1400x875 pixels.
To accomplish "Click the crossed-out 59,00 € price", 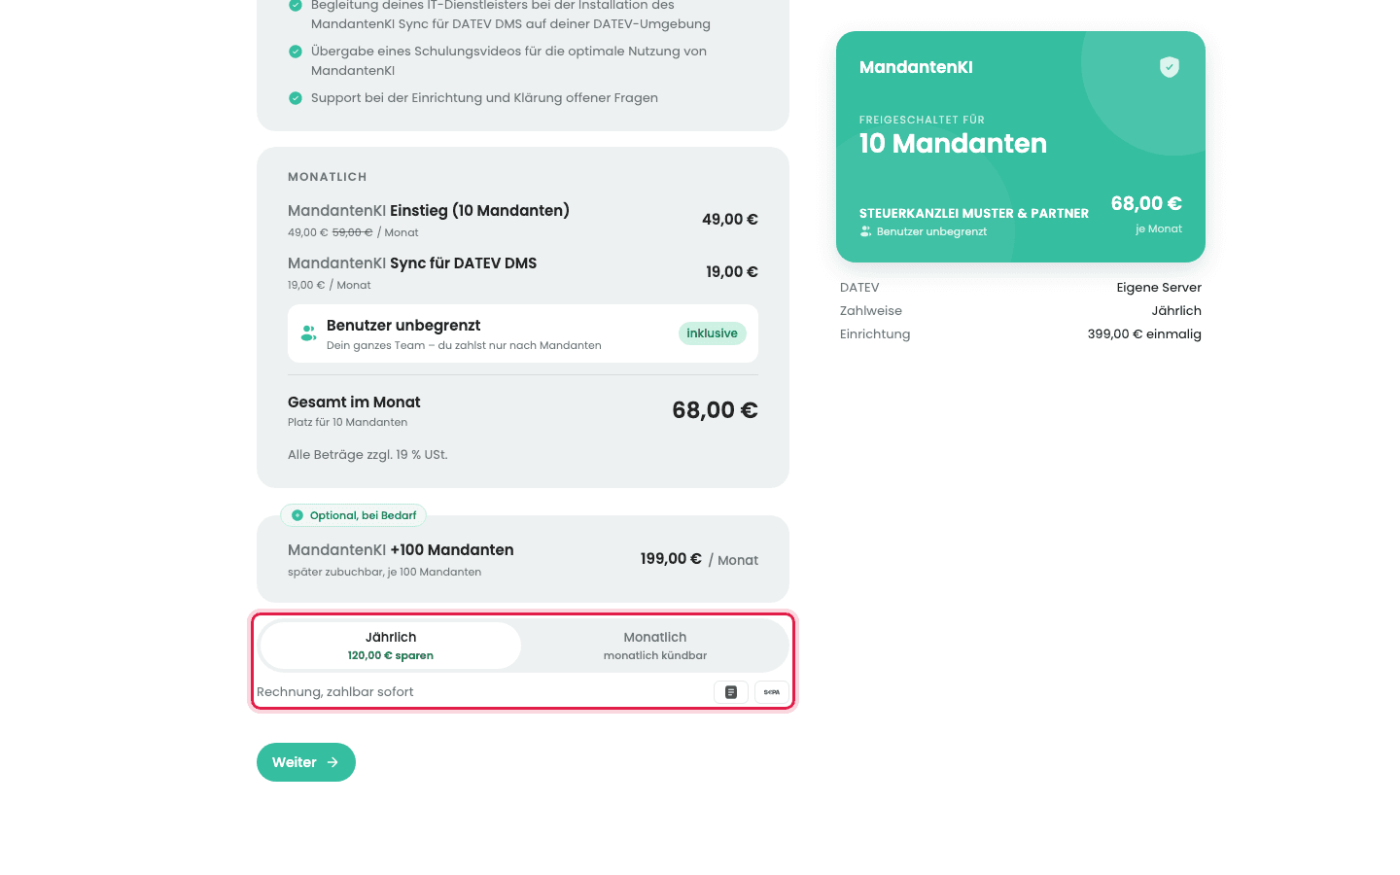I will (352, 232).
